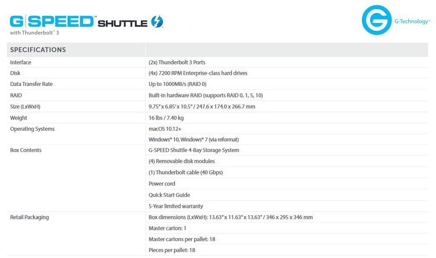The width and height of the screenshot is (436, 258).
Task: Click the G-SPEED logo text
Action: point(52,21)
